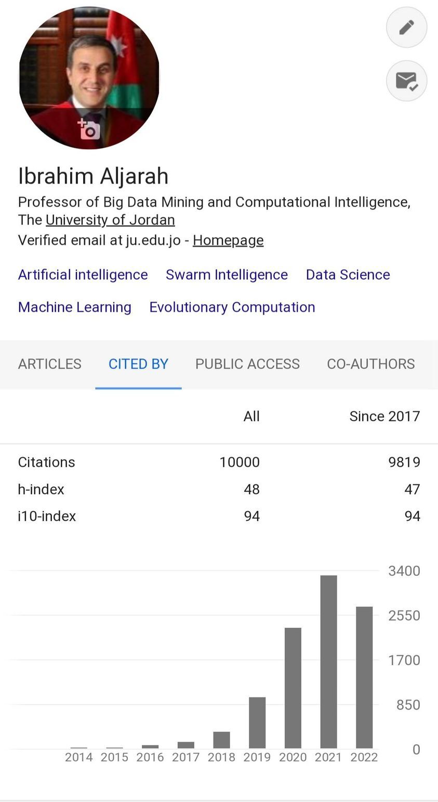Click the h-index label
This screenshot has height=802, width=438.
[x=41, y=489]
